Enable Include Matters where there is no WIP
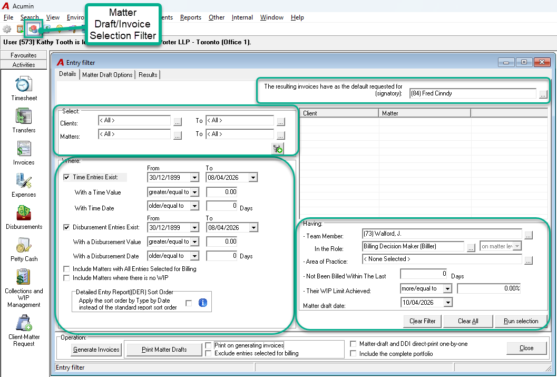The image size is (557, 377). point(66,278)
